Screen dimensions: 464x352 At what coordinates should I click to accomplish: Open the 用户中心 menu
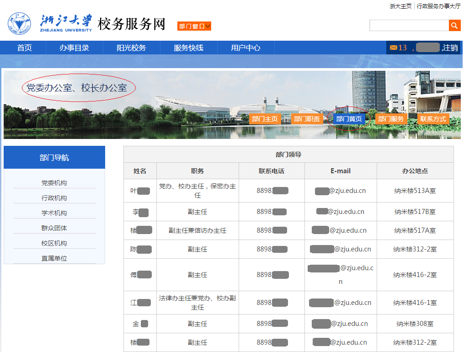(245, 48)
